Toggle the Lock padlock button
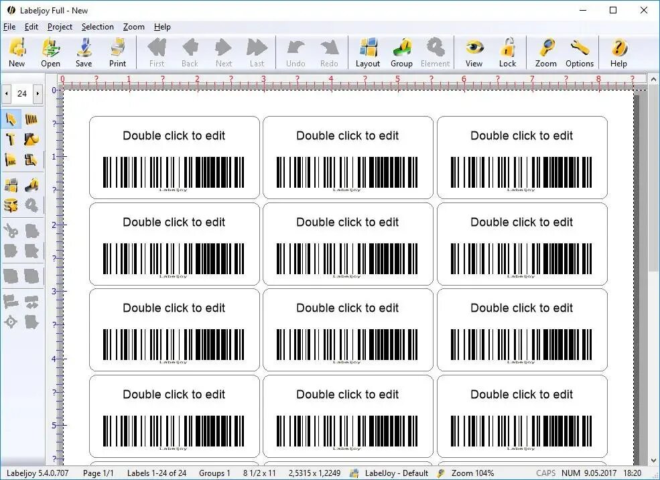This screenshot has height=480, width=660. 508,52
